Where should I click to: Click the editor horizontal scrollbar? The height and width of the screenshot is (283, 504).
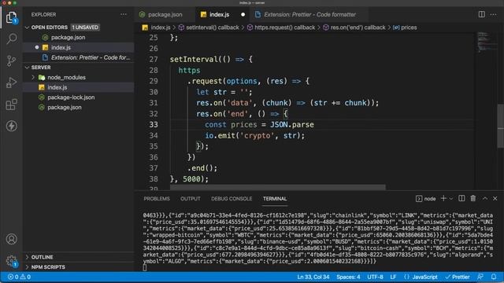tap(278, 187)
